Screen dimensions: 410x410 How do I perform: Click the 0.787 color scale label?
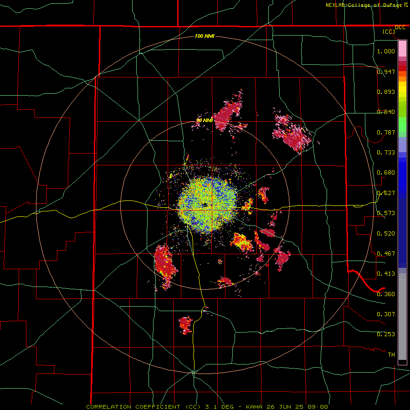point(386,132)
